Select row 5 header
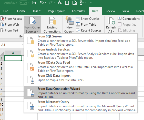Image resolution: width=144 pixels, height=120 pixels. click(2, 79)
